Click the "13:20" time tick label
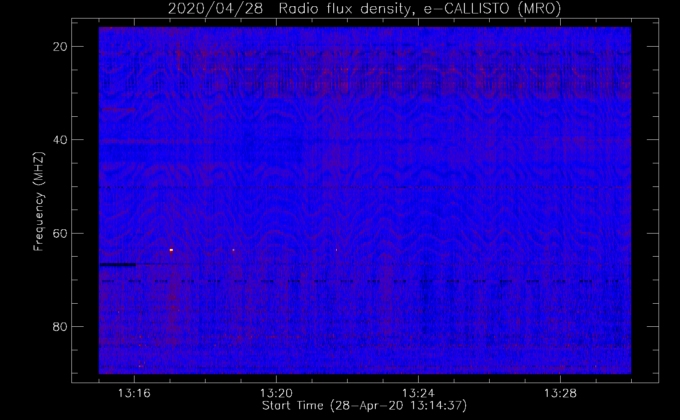This screenshot has height=420, width=680. tap(277, 394)
